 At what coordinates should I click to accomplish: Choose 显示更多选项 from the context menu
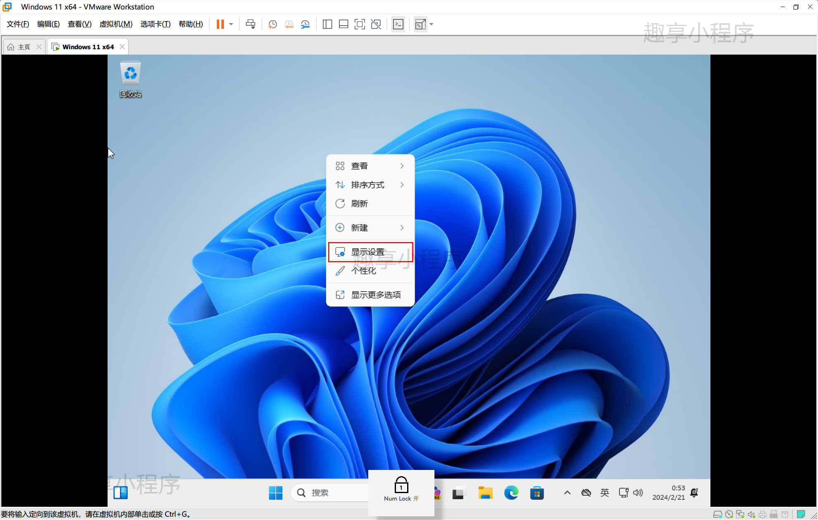(370, 295)
